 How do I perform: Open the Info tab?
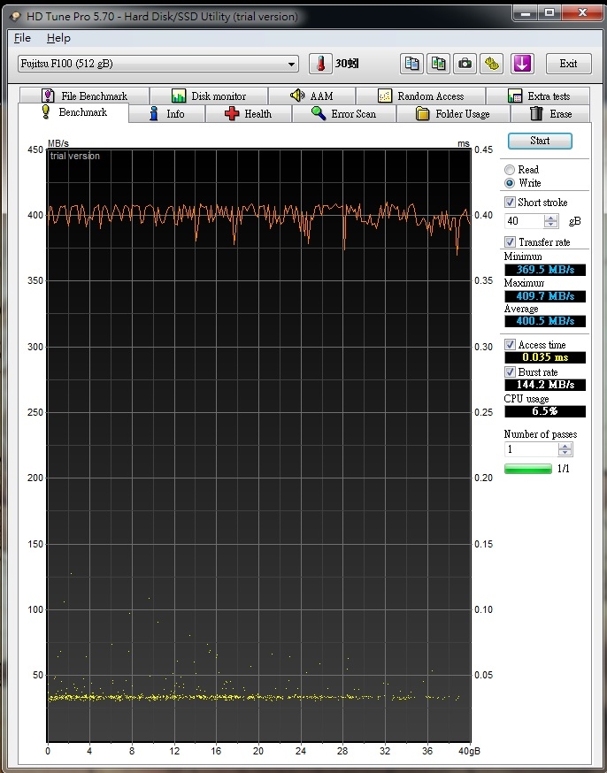coord(166,114)
